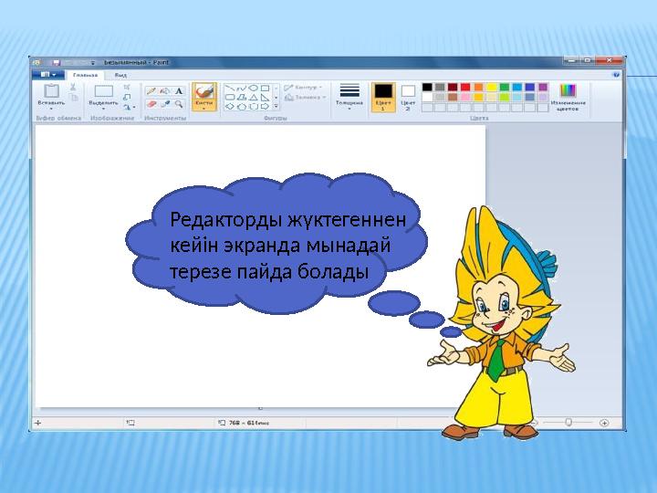The width and height of the screenshot is (657, 493).
Task: Click the Resize icon in Image group
Action: click(x=127, y=97)
